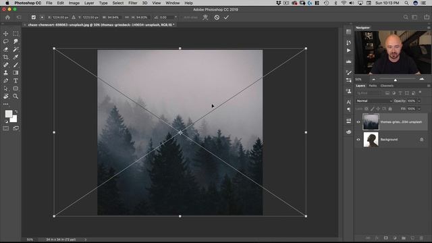Click the Share icon at top right
Screen dimensions: 432x243
pyautogui.click(x=427, y=17)
